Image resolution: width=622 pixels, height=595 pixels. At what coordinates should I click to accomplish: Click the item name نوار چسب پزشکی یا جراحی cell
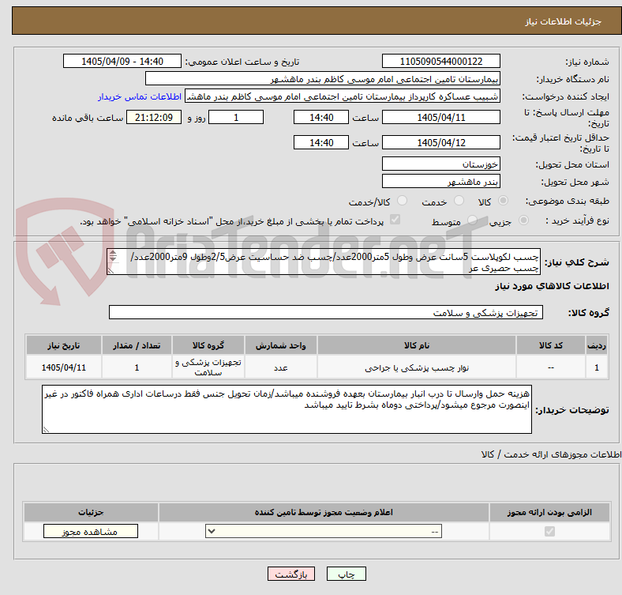tap(417, 367)
